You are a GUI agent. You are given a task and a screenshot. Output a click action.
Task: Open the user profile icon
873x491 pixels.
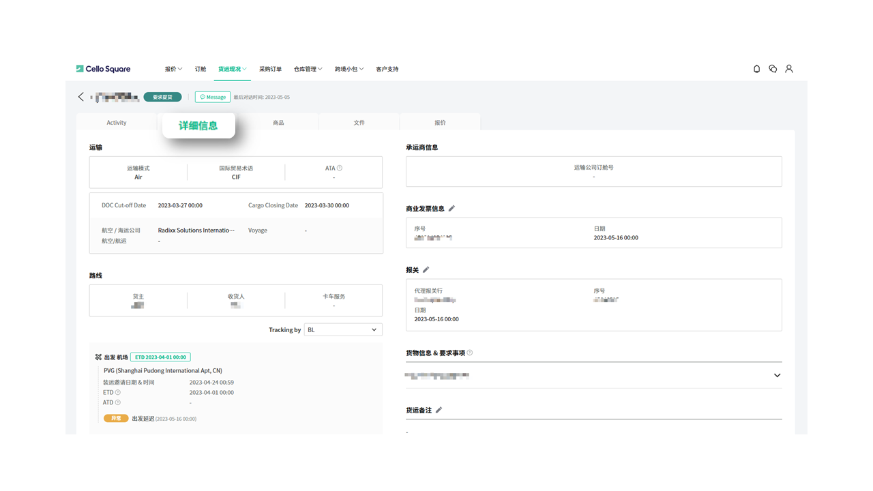[789, 69]
